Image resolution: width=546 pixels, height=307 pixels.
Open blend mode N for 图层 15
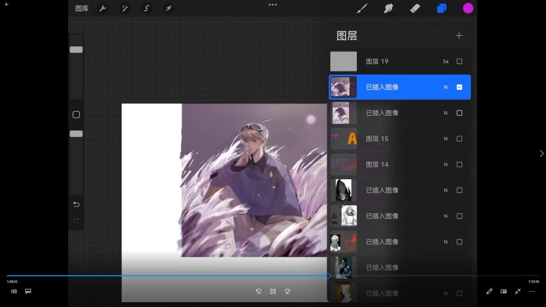tap(446, 139)
